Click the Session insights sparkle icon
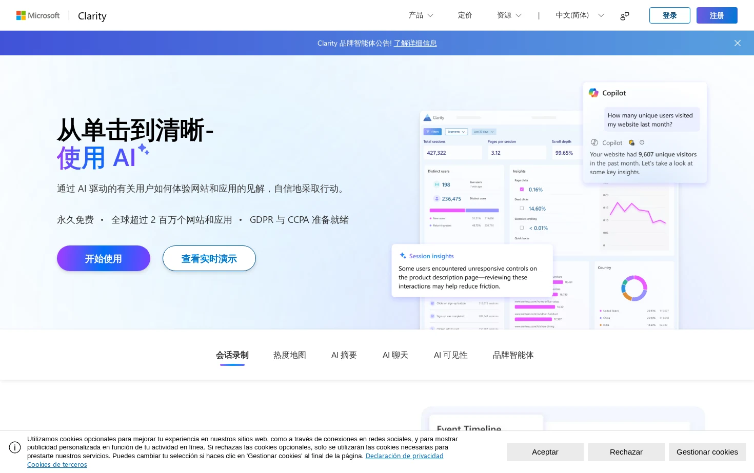This screenshot has height=473, width=754. (x=403, y=256)
